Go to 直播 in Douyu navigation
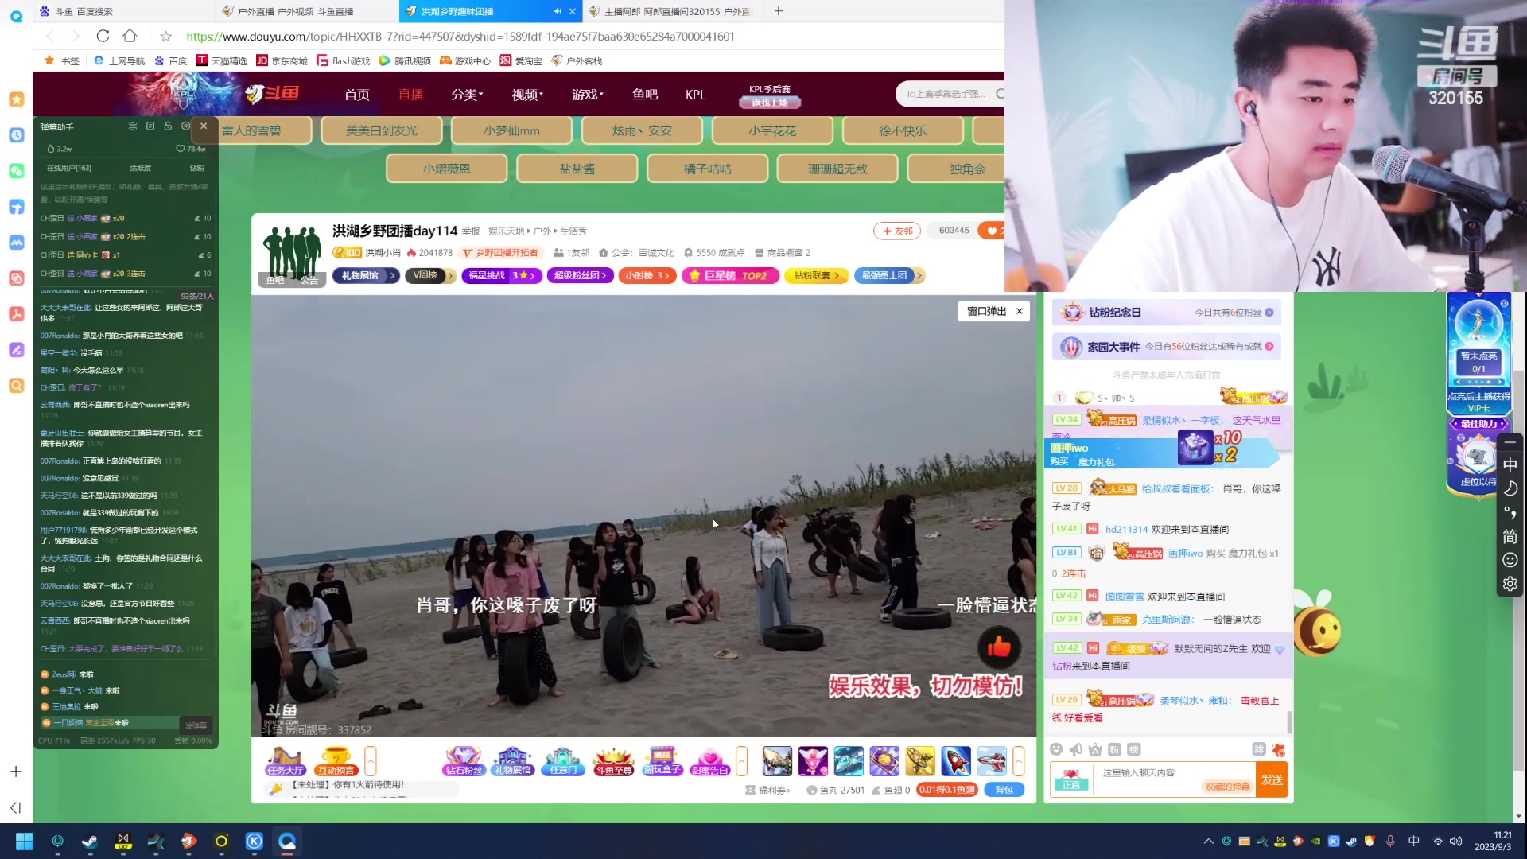Screen dimensions: 1527x859 tap(411, 95)
